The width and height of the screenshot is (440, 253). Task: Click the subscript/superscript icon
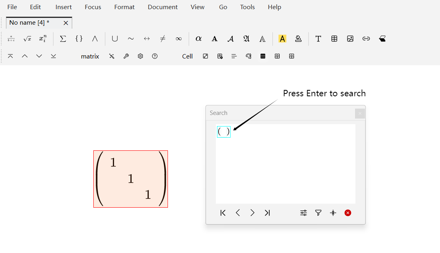[x=43, y=39]
